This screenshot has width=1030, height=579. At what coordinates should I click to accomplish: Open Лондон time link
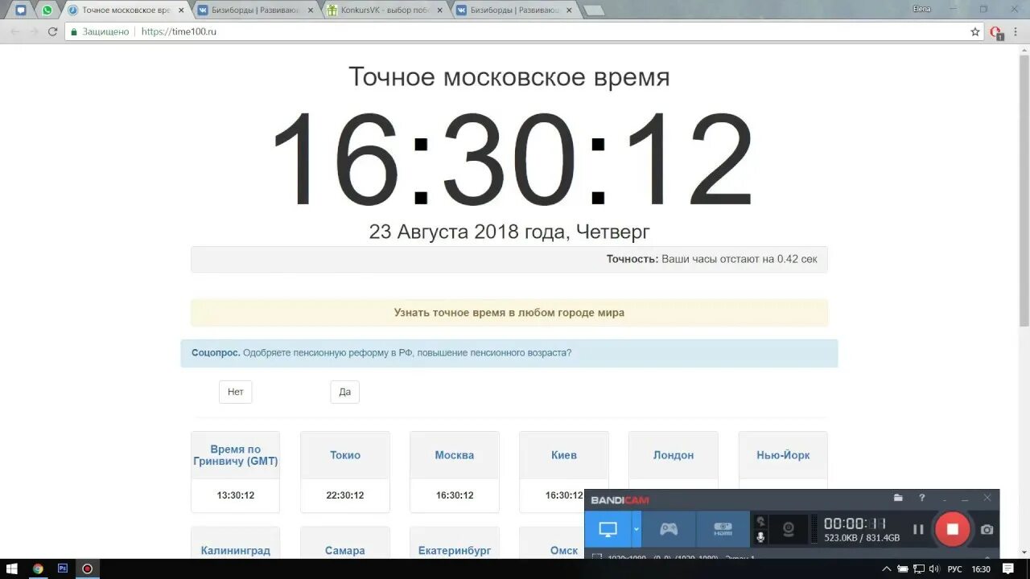point(673,455)
